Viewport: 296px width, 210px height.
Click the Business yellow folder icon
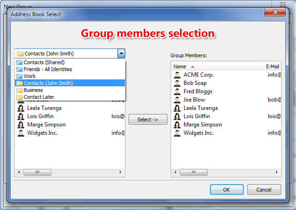[x=19, y=90]
